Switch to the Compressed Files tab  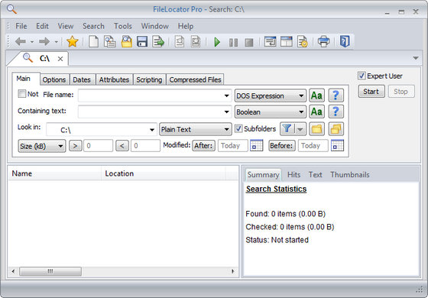195,79
